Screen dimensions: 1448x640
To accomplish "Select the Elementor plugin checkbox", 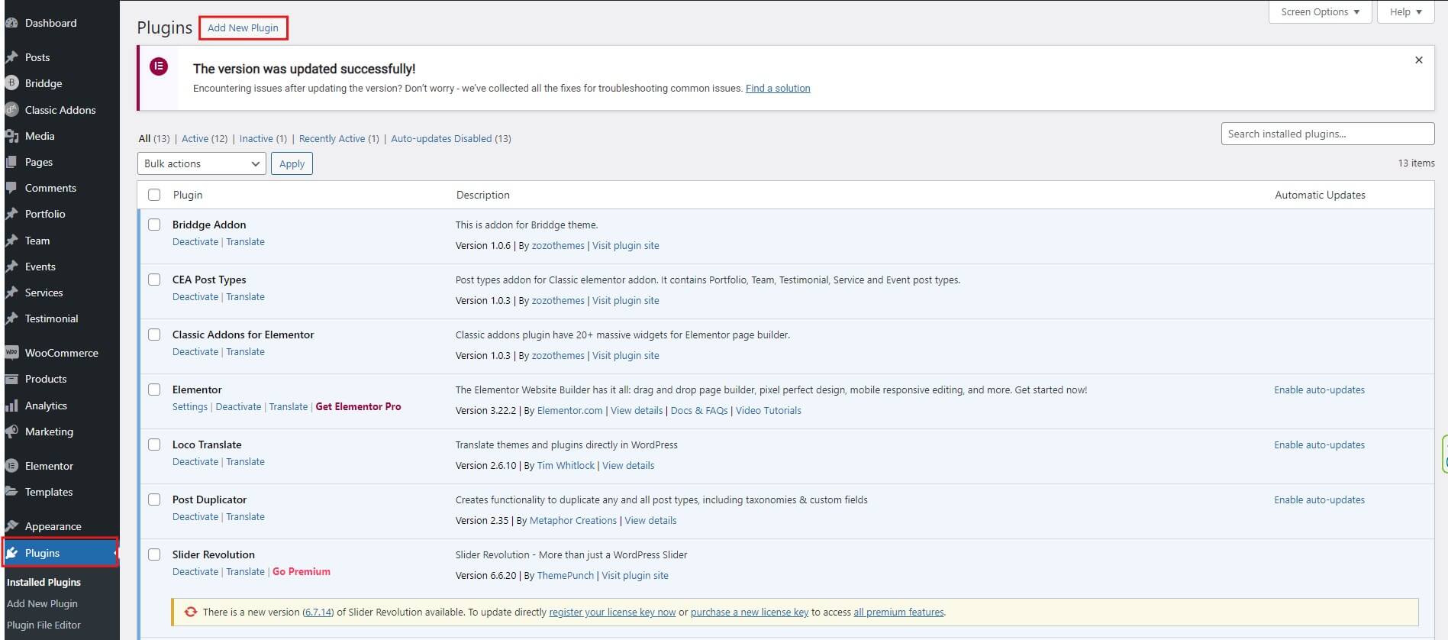I will click(x=154, y=389).
